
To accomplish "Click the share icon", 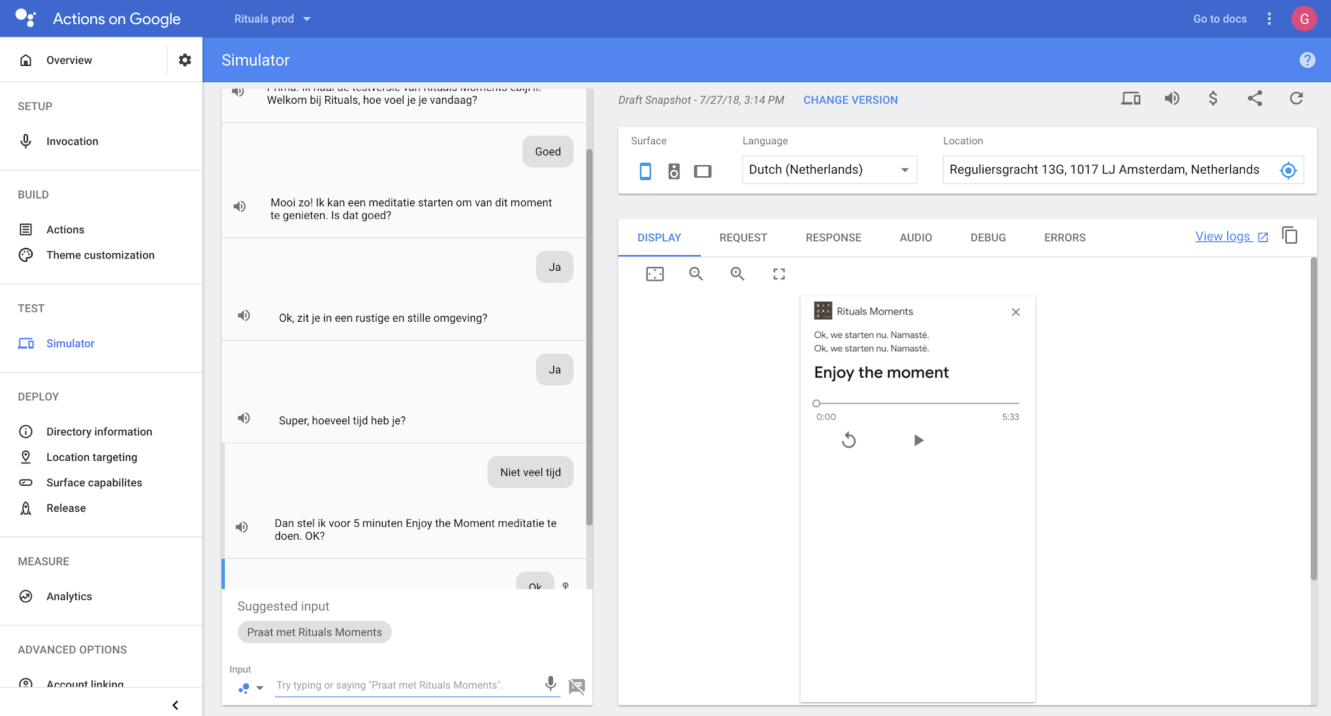I will 1255,99.
